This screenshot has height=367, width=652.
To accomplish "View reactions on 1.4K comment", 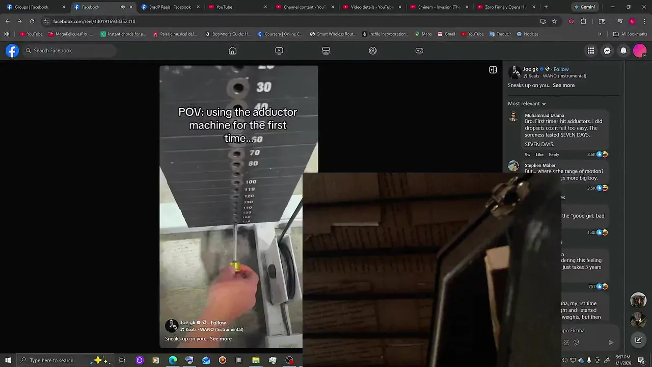I will [597, 232].
